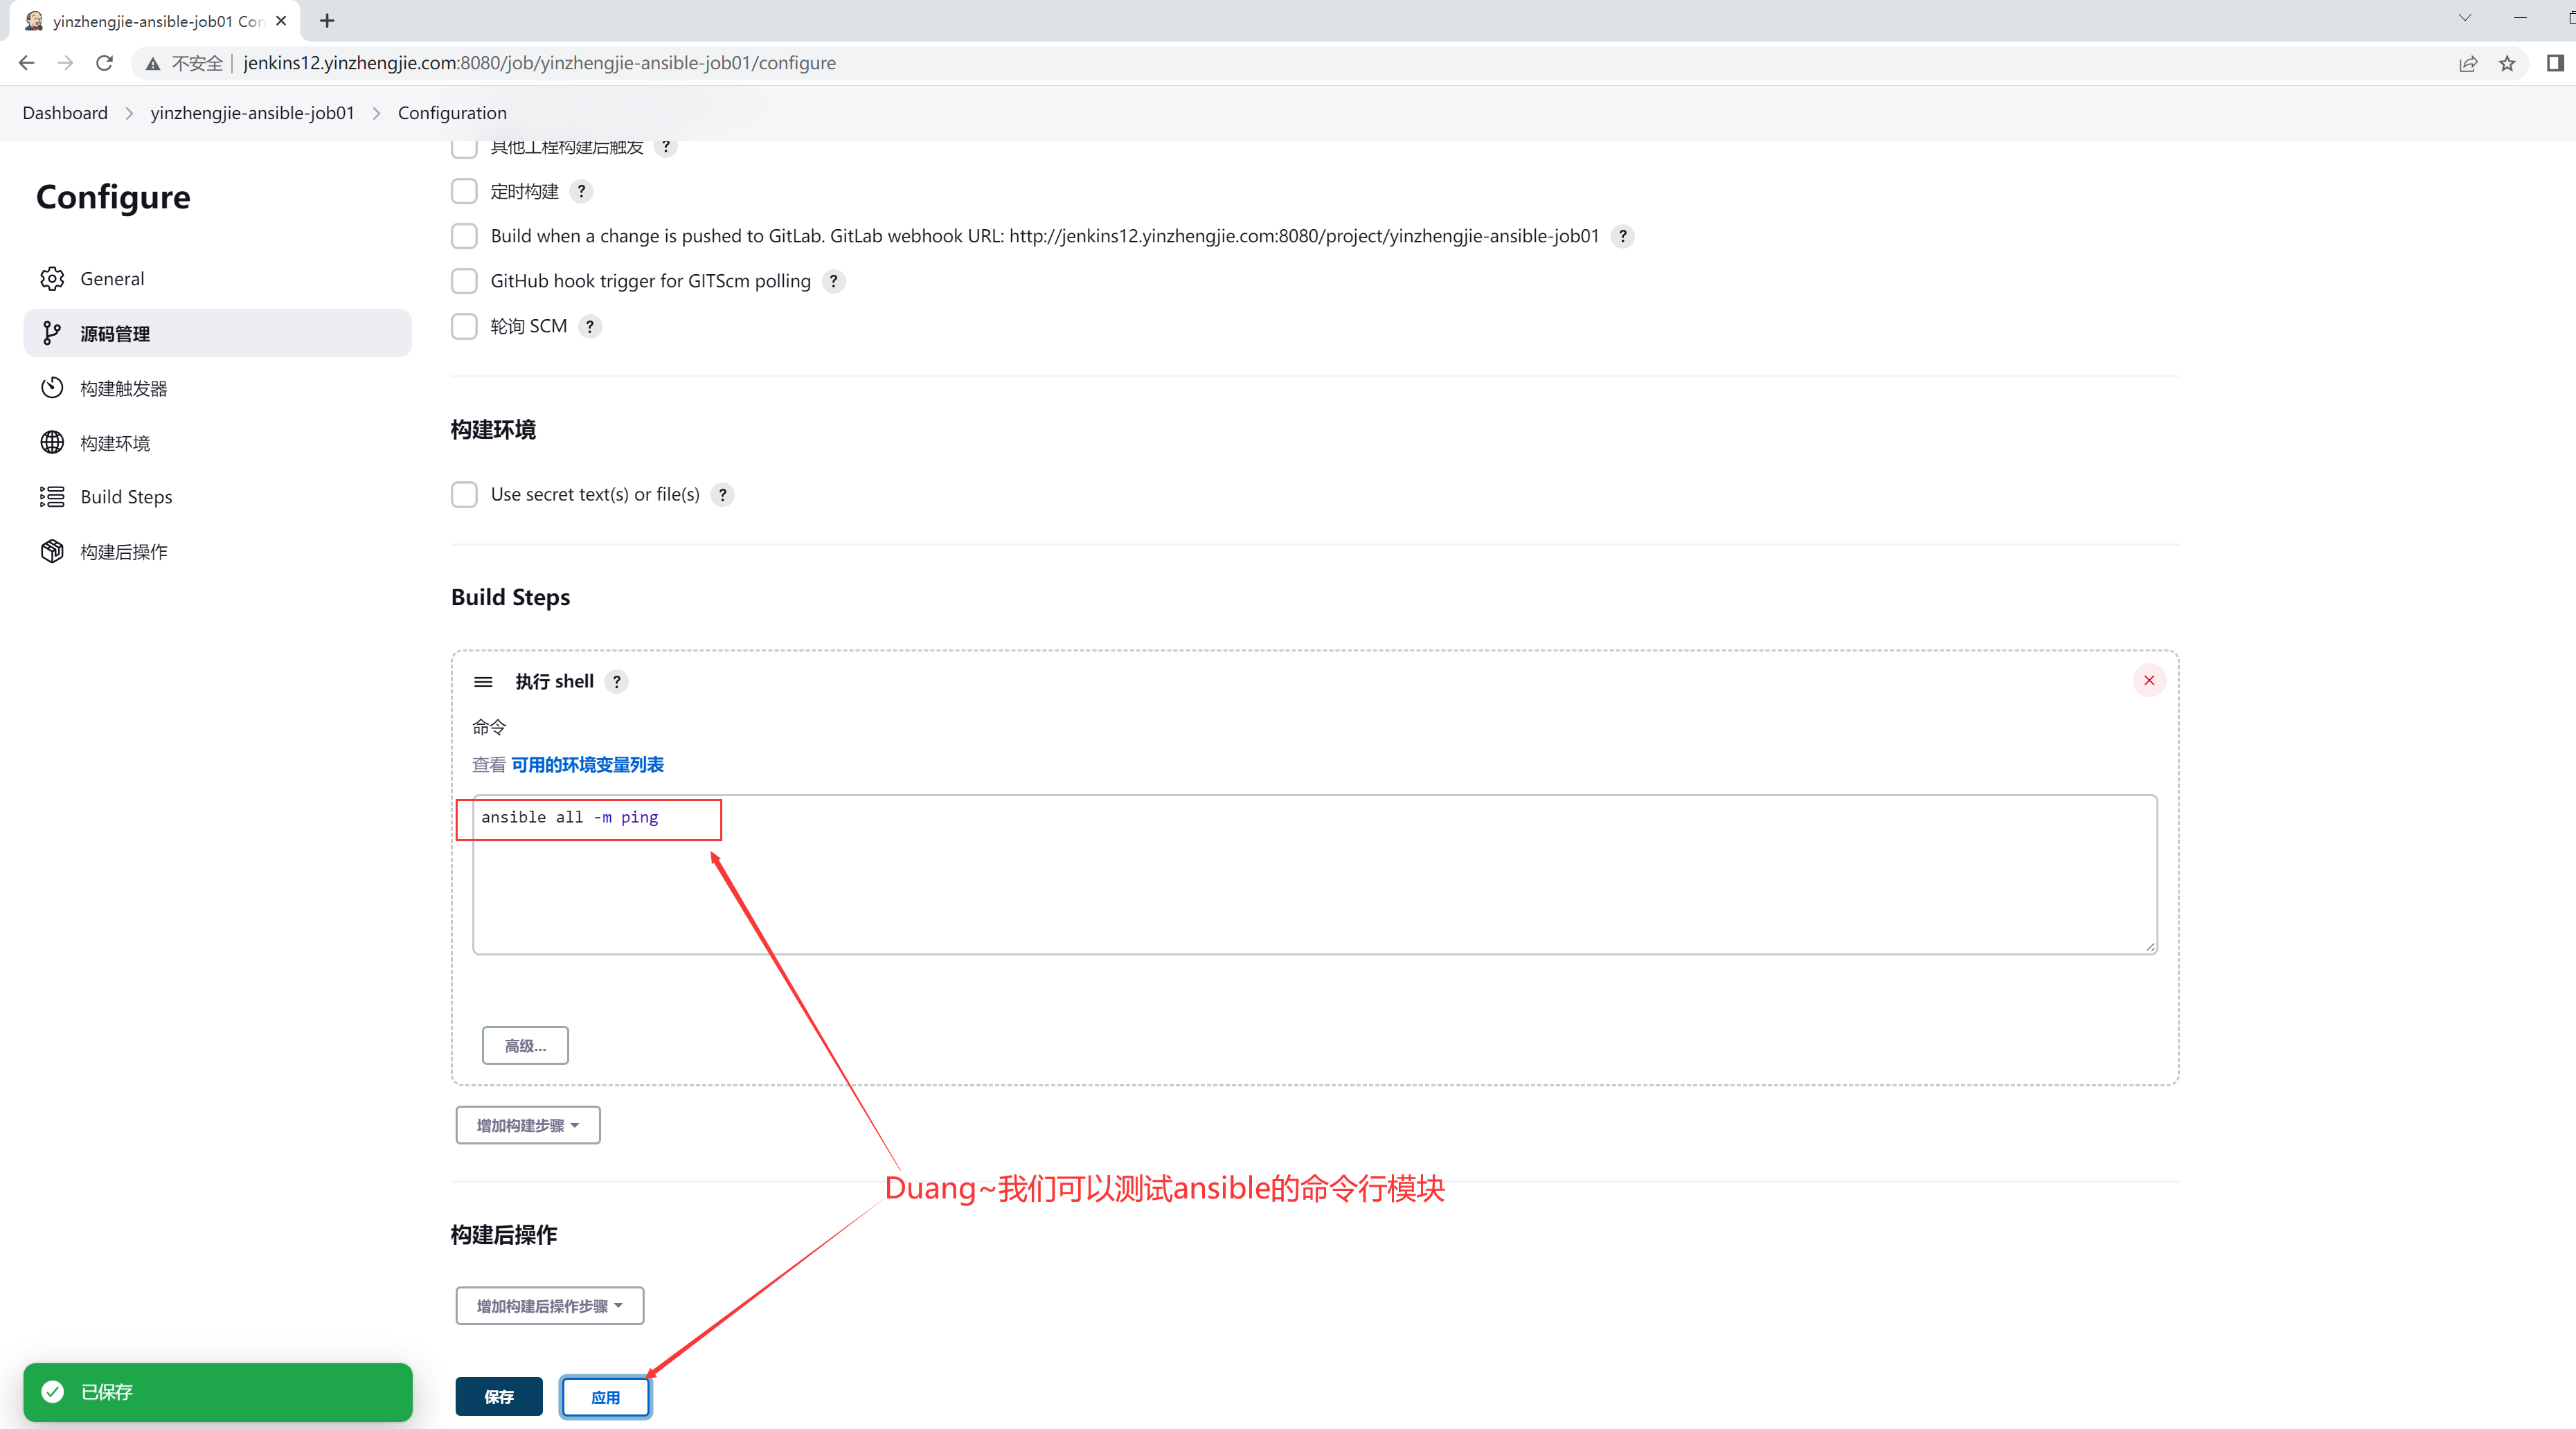Click help icon for Use secret text(s)
Screen dimensions: 2576x1429
[x=722, y=495]
